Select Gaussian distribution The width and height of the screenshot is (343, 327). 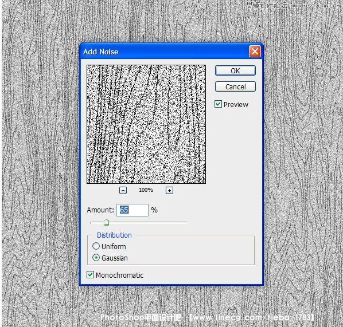[x=96, y=258]
